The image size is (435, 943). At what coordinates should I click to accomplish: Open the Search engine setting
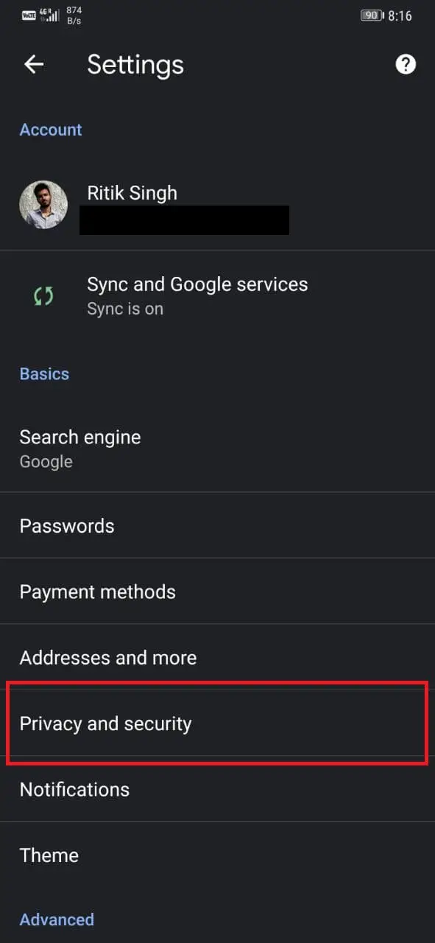point(217,449)
